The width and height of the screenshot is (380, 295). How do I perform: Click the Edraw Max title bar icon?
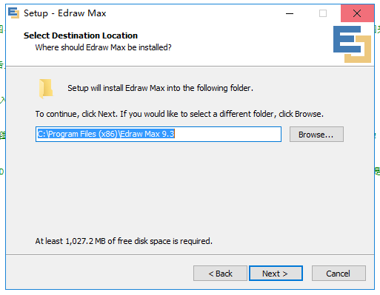[x=13, y=13]
